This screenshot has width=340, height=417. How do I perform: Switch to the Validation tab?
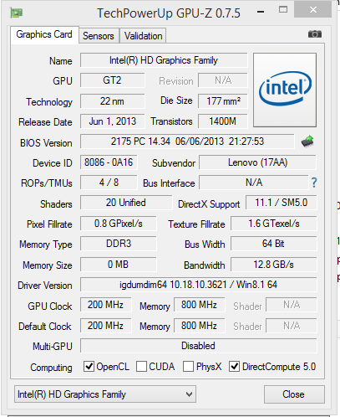coord(143,36)
